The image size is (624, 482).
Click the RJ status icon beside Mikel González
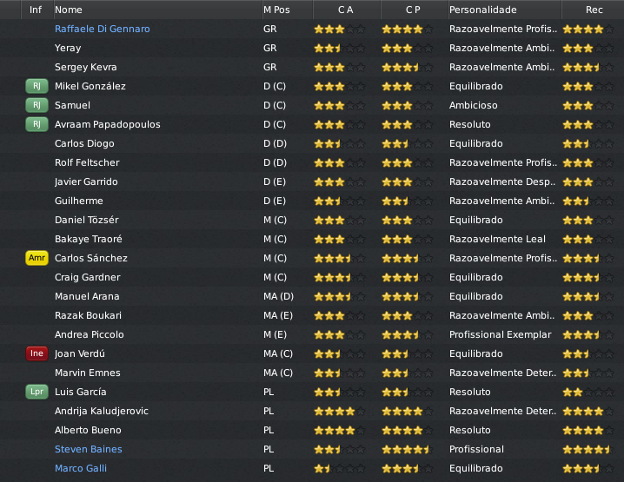pos(37,86)
